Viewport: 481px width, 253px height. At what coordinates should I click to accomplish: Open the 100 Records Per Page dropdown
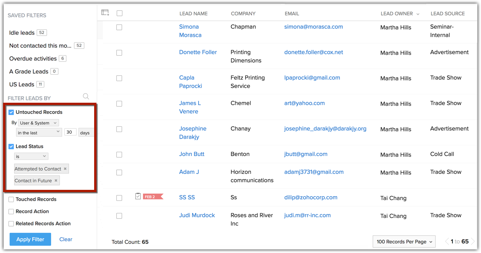point(404,241)
